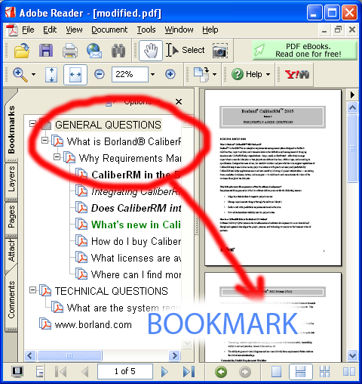The width and height of the screenshot is (362, 384).
Task: Switch to Single Page layout
Action: tap(276, 372)
